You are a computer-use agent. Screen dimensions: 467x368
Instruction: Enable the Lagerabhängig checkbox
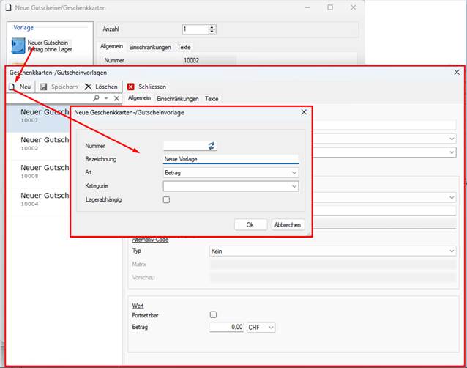pos(166,200)
